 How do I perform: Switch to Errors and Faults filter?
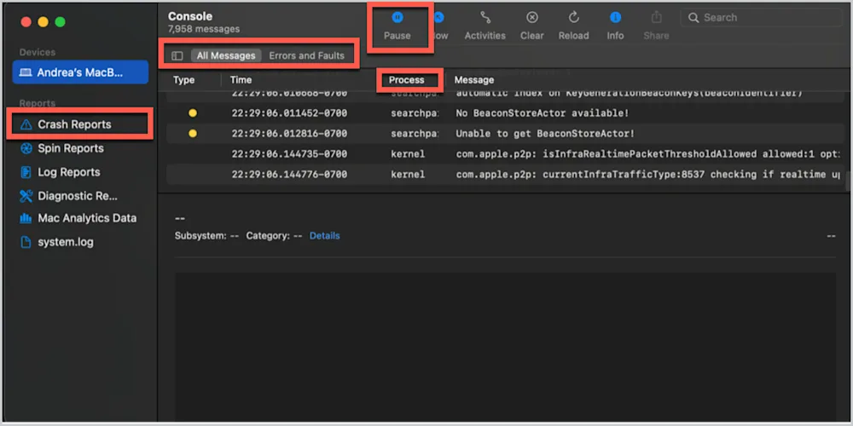click(x=307, y=55)
